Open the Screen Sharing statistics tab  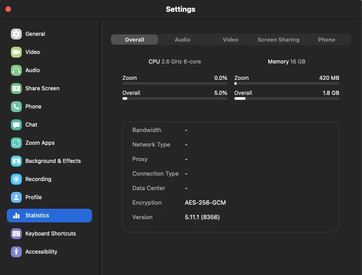(x=279, y=40)
